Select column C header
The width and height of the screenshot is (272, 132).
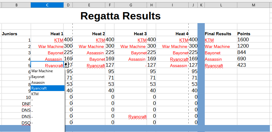(47, 5)
